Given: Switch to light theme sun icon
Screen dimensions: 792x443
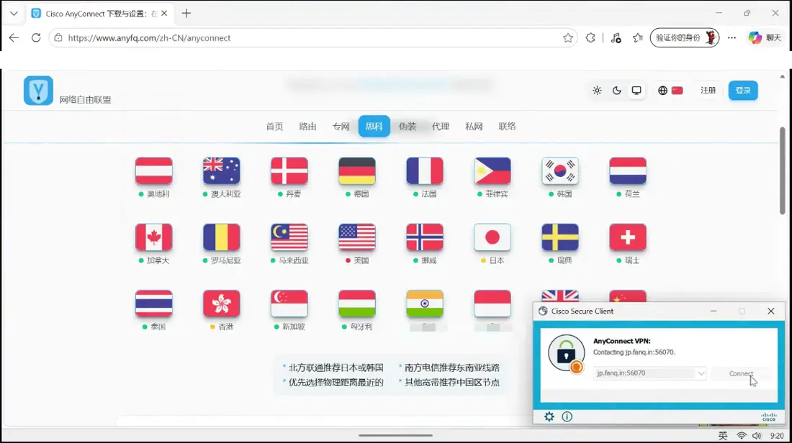Looking at the screenshot, I should pos(597,91).
